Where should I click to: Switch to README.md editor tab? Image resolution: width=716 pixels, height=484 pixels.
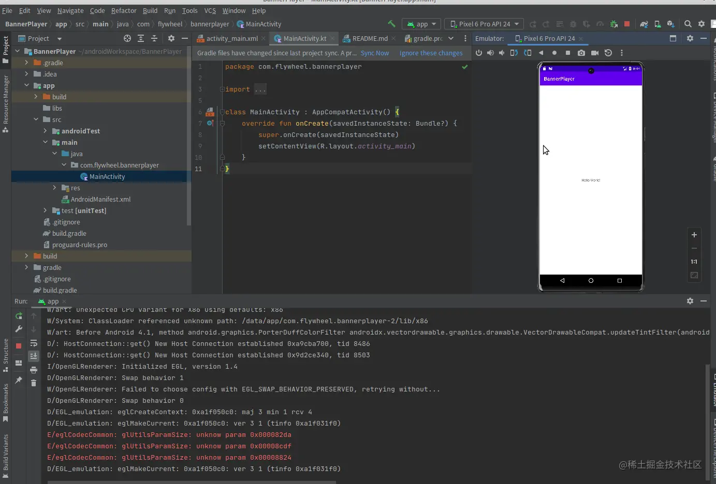369,38
